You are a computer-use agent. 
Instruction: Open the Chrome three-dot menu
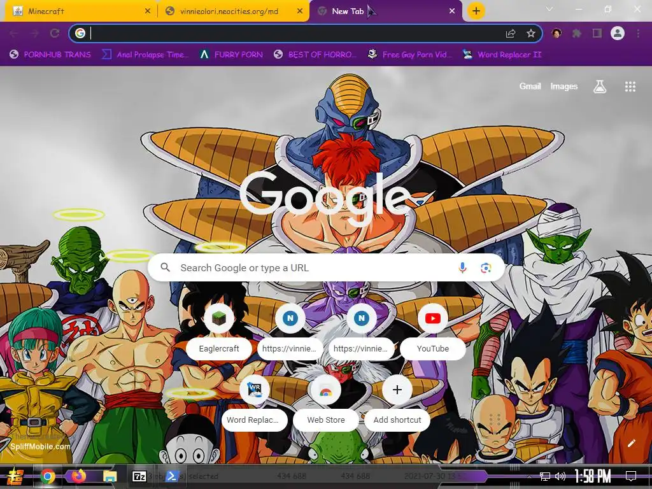point(638,33)
